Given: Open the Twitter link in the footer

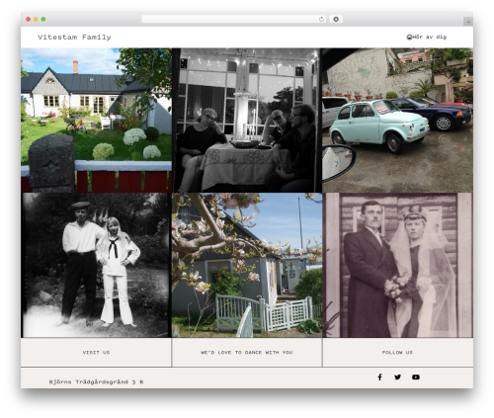Looking at the screenshot, I should click(397, 377).
